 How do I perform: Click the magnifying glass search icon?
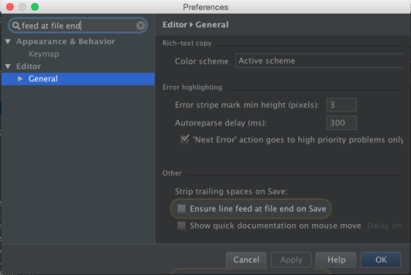click(16, 26)
